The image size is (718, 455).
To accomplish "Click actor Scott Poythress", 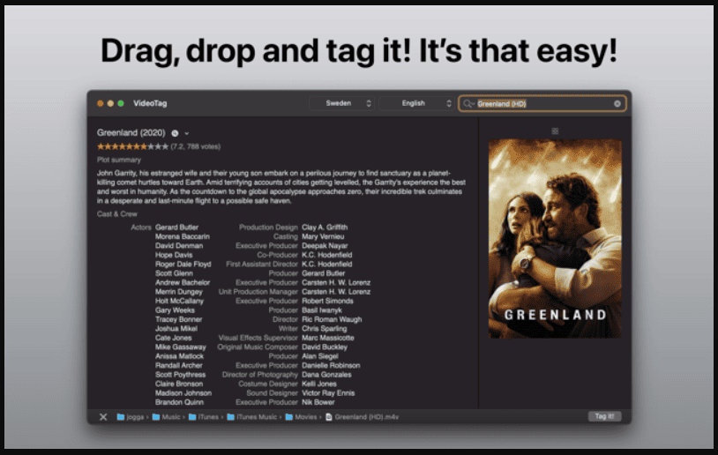I will [181, 375].
